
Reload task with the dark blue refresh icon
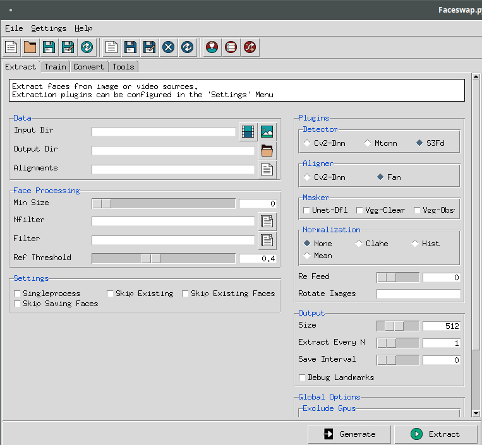pos(187,47)
